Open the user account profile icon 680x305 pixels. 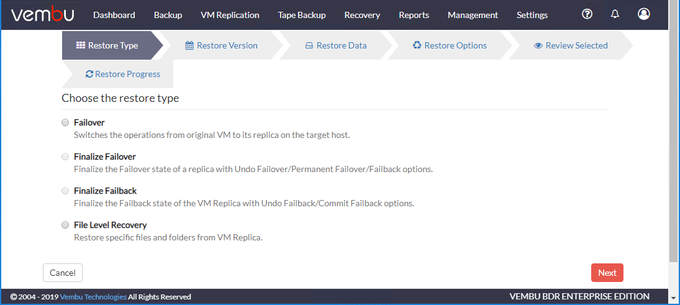coord(644,14)
